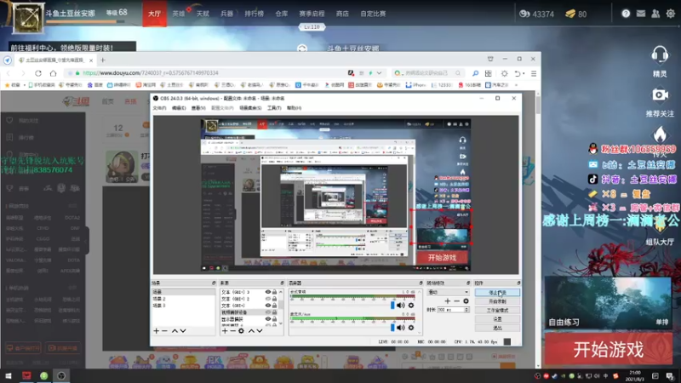Click 开始录制 in OBS controls
Image resolution: width=681 pixels, height=383 pixels.
[x=497, y=301]
